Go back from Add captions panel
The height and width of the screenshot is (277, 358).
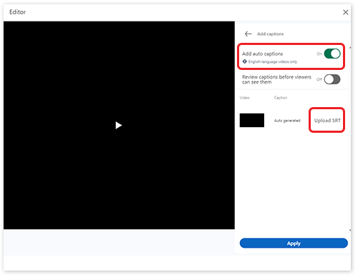pyautogui.click(x=248, y=34)
